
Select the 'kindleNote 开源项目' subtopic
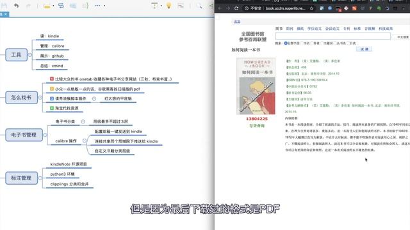click(x=69, y=164)
